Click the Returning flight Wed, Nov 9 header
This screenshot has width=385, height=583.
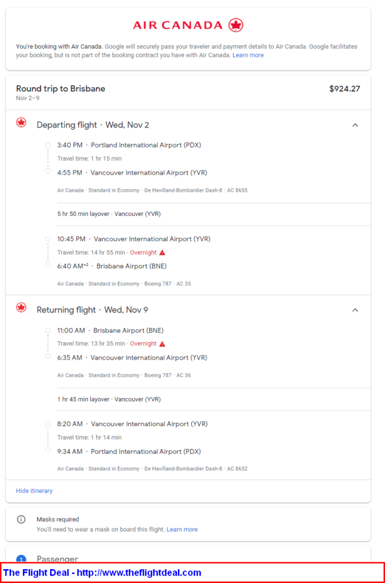pos(93,310)
